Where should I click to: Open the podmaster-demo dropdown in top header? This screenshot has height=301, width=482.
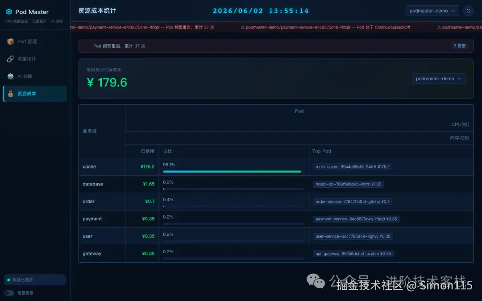(432, 11)
